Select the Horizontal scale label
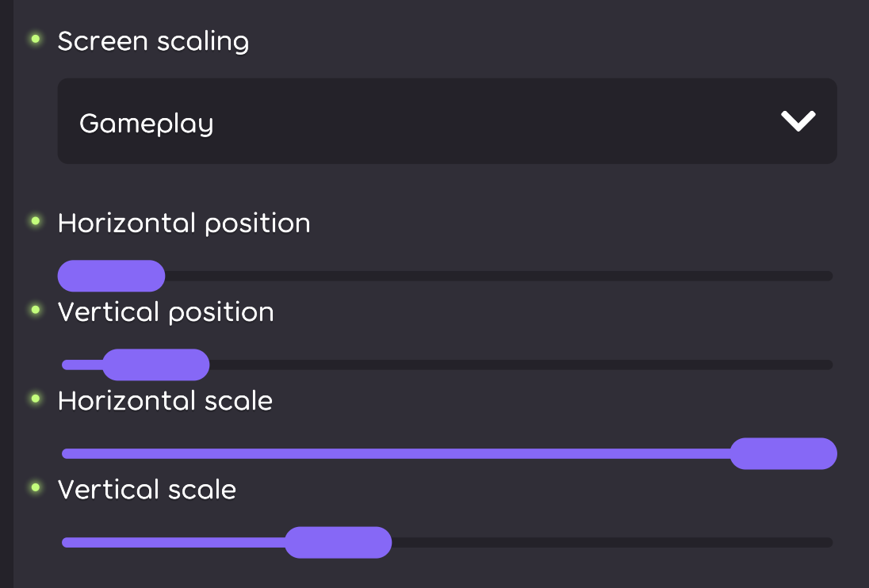869x588 pixels. pyautogui.click(x=164, y=400)
